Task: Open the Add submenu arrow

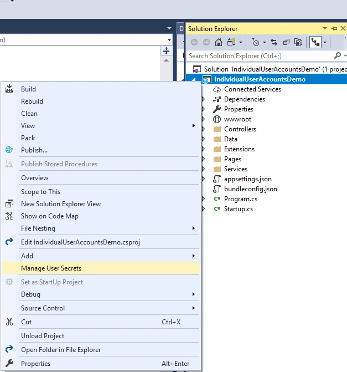Action: [x=194, y=256]
